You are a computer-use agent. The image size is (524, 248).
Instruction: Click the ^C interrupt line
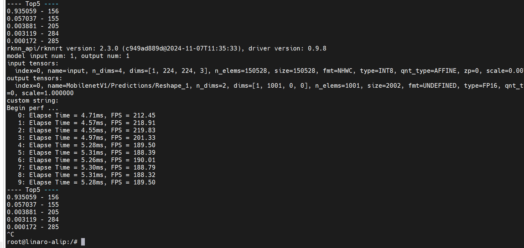tap(11, 234)
